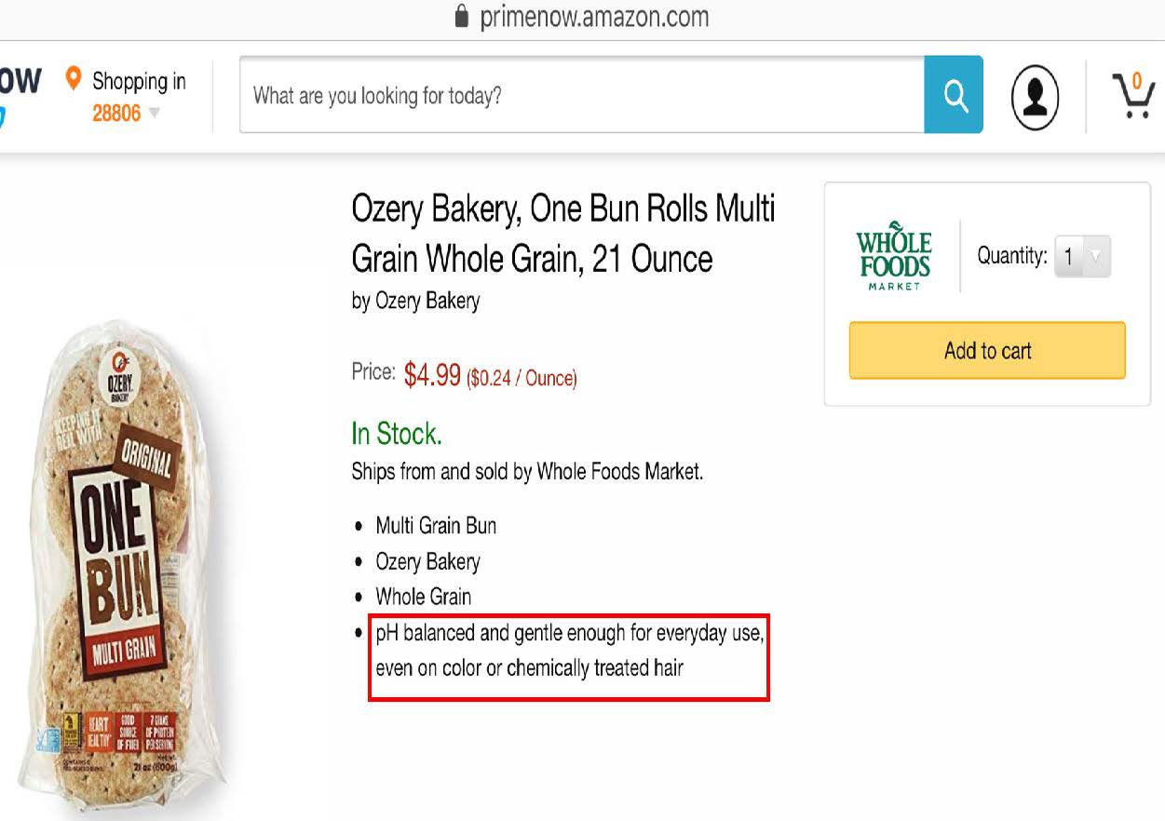The image size is (1165, 821).
Task: Open the by Ozery Bakery brand link
Action: tap(415, 301)
